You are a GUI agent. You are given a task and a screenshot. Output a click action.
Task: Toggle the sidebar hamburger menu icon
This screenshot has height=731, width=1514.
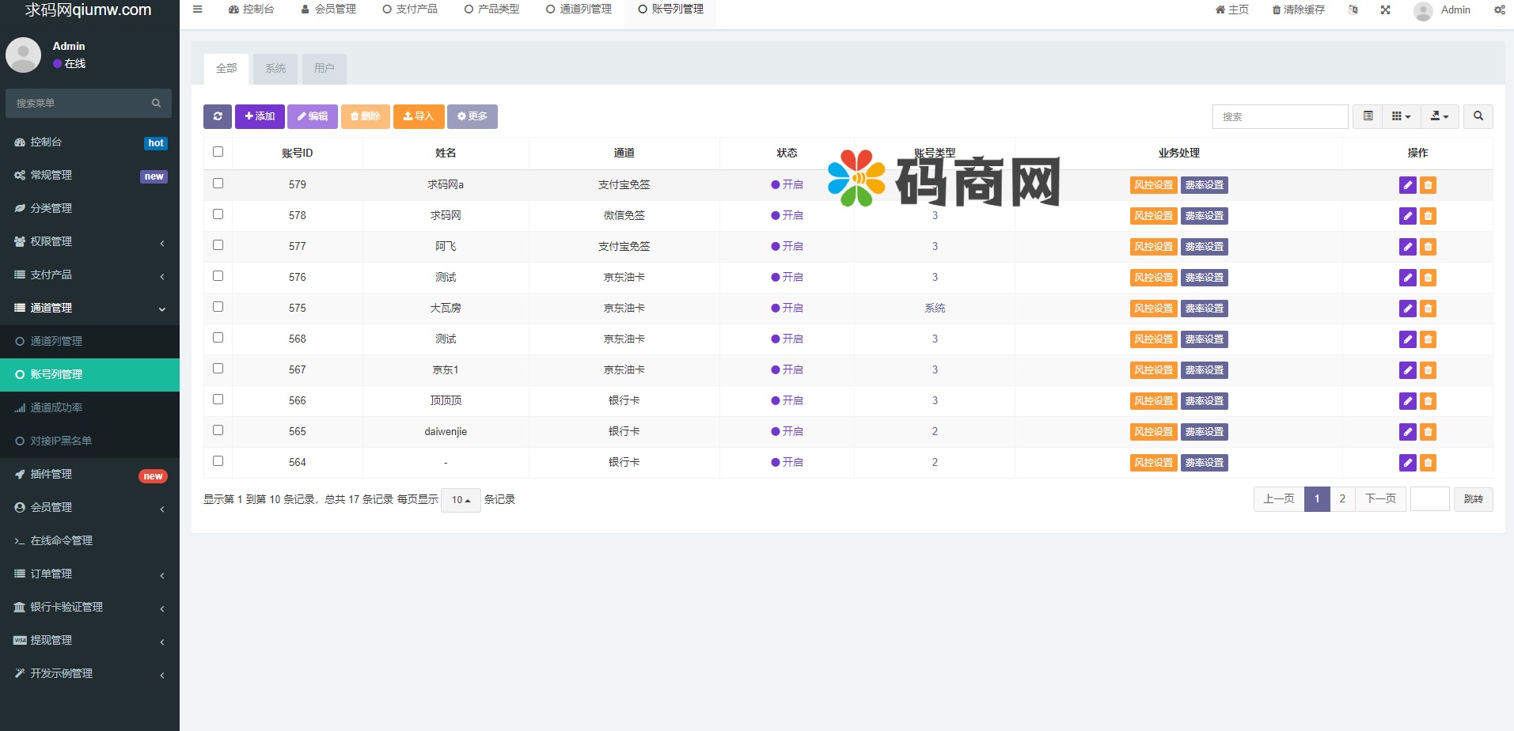click(198, 9)
